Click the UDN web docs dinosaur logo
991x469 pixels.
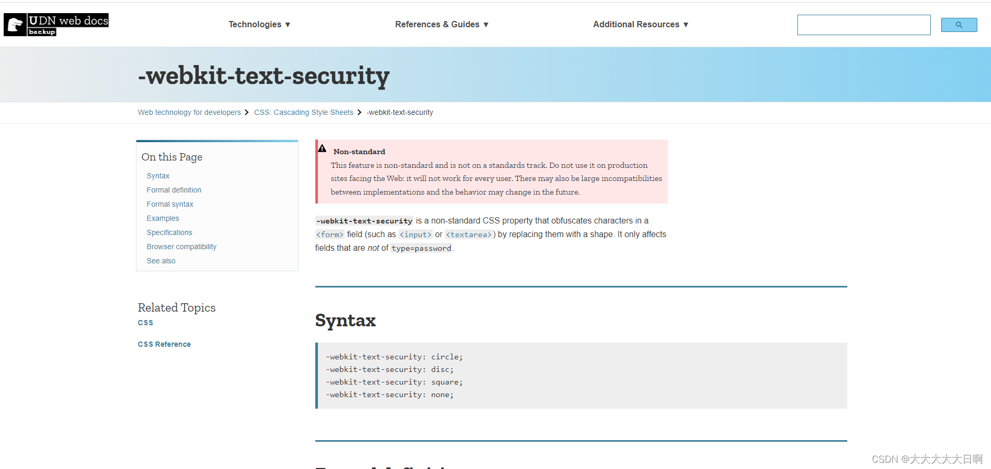click(x=56, y=25)
